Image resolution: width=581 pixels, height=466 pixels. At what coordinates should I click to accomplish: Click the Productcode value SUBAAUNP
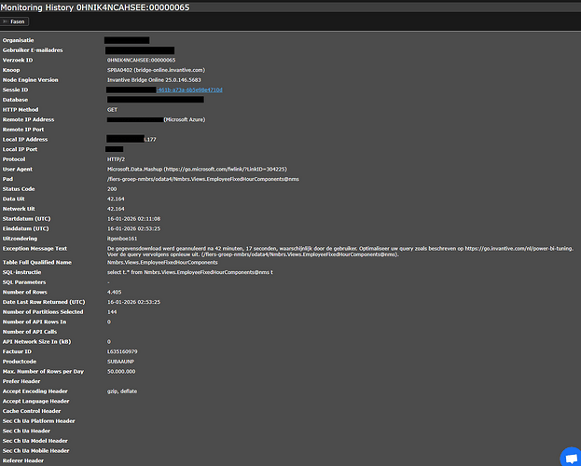coord(122,362)
